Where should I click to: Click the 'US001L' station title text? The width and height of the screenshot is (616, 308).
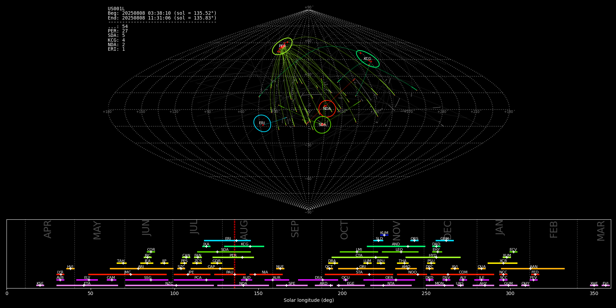pos(116,9)
